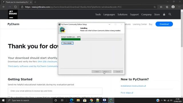Minimize the PyCharm setup dialog
Image resolution: width=183 pixels, height=103 pixels.
pos(109,24)
